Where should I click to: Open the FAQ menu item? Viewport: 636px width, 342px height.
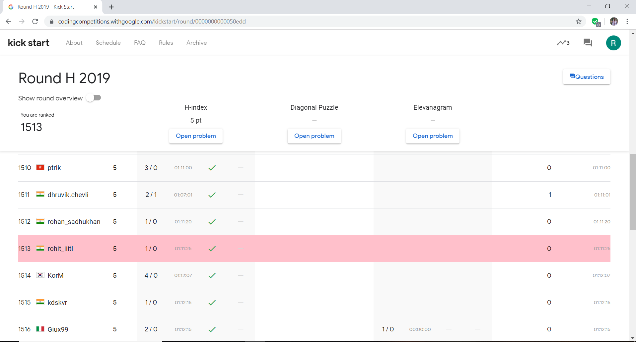(x=140, y=43)
